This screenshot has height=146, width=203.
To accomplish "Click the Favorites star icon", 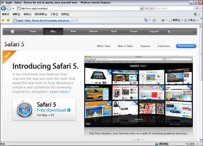I will [x=3, y=20].
